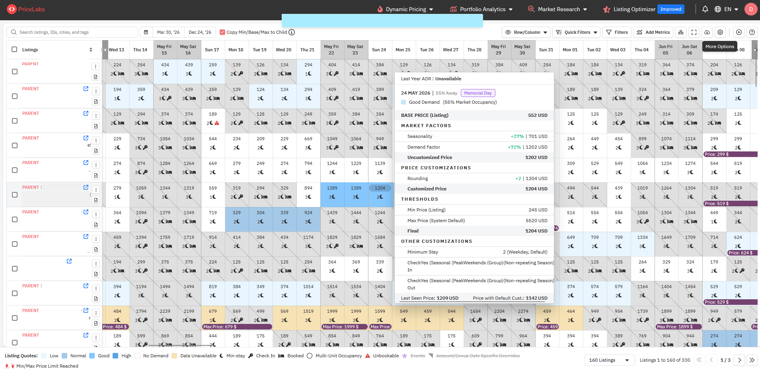Tick the Listings select-all checkbox
760x374 pixels.
pos(14,50)
